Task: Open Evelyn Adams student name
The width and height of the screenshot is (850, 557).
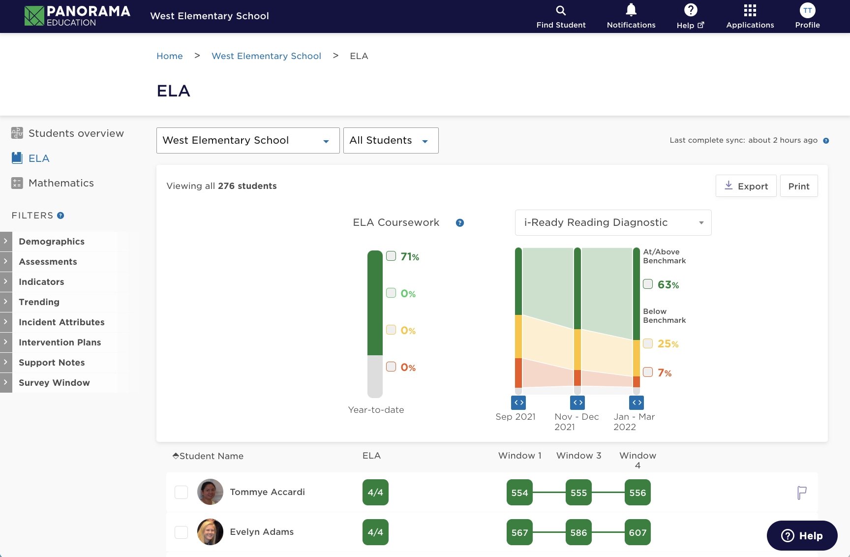Action: click(x=262, y=532)
